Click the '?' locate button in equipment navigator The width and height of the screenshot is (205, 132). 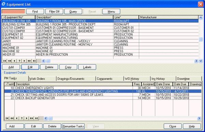[x=19, y=61]
